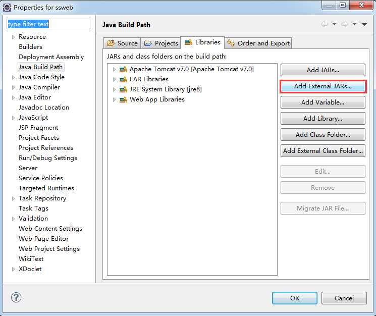Select Service Policies in the tree
376x316 pixels.
pyautogui.click(x=41, y=178)
